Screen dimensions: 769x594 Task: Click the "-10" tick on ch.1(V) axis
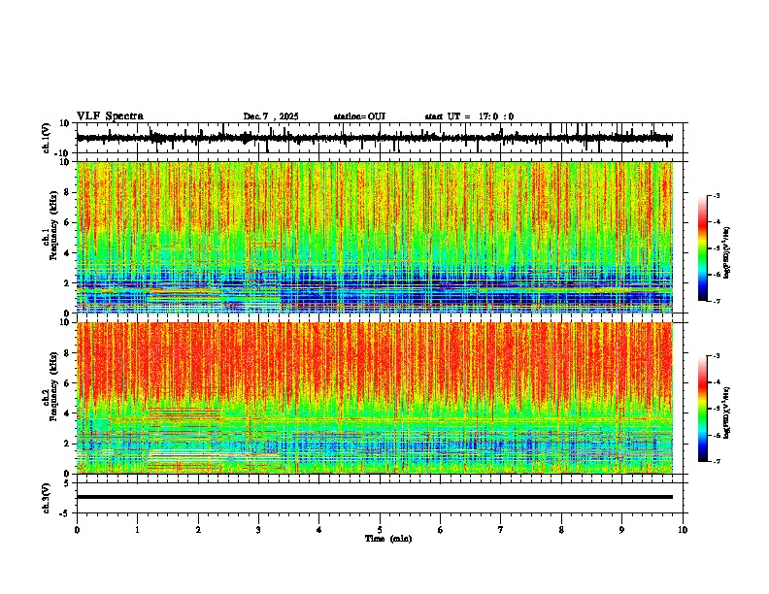[x=63, y=153]
